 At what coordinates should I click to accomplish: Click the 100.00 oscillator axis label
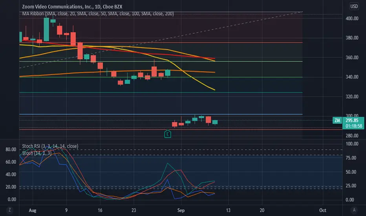coord(352,144)
